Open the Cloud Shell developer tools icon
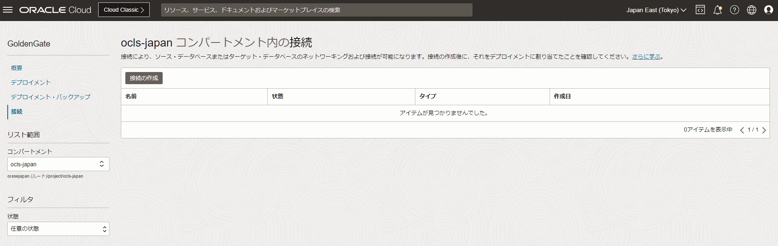This screenshot has width=778, height=246. [700, 10]
